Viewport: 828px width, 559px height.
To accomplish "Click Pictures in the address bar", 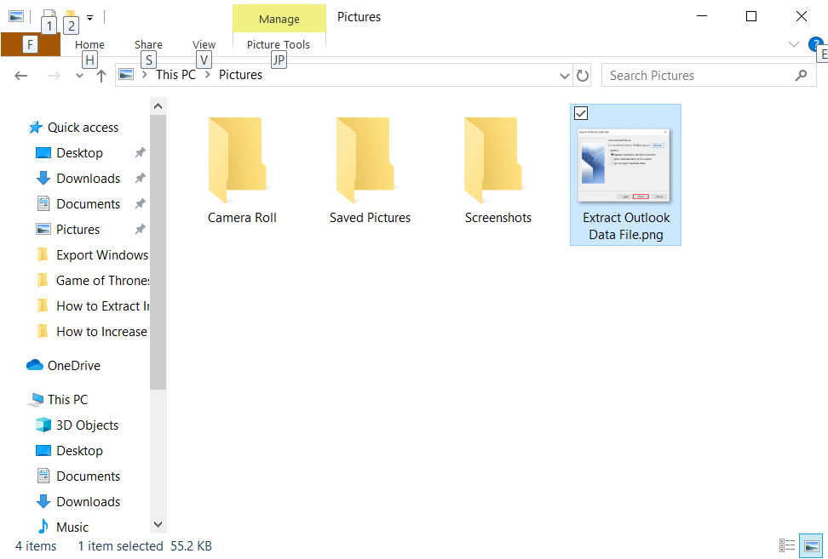I will (x=240, y=75).
